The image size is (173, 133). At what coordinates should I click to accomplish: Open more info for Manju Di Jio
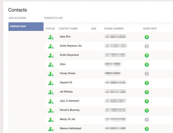point(147,119)
